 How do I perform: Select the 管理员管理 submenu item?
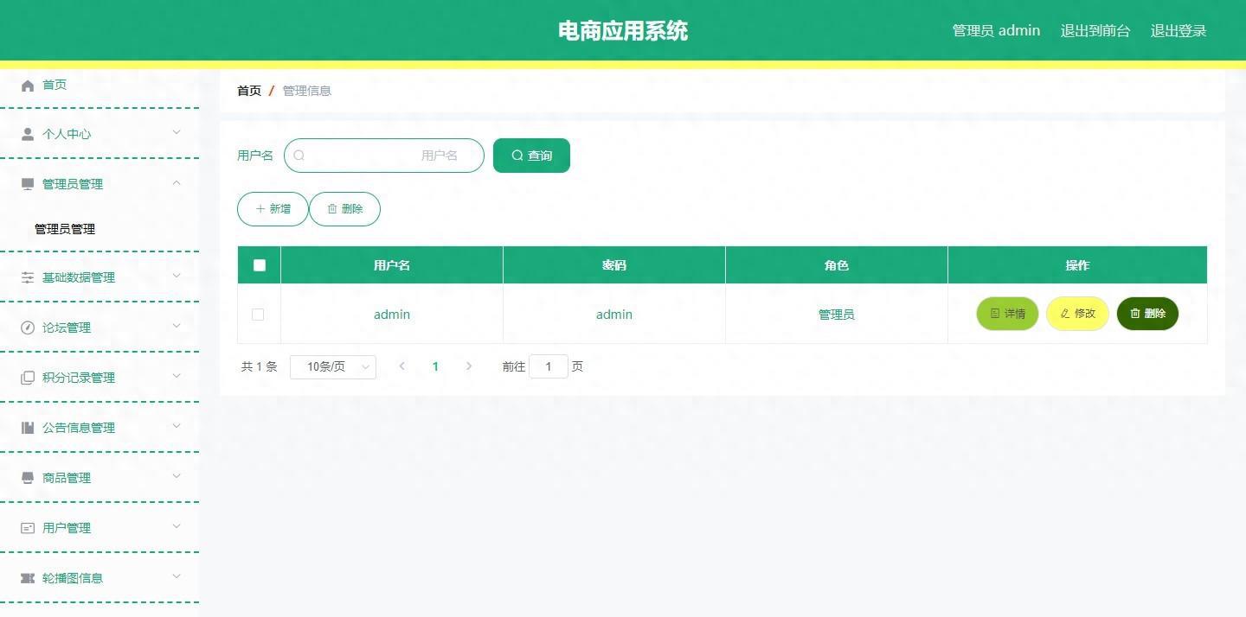(65, 229)
